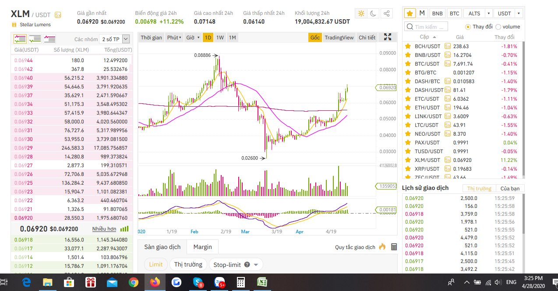558x291 pixels.
Task: Click green depth bars icon beside Nhiều hơn
Action: tap(124, 228)
